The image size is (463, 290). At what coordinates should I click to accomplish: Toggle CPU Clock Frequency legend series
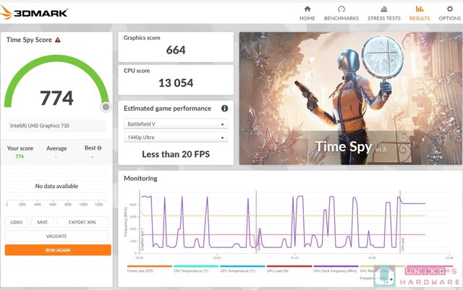(x=336, y=270)
